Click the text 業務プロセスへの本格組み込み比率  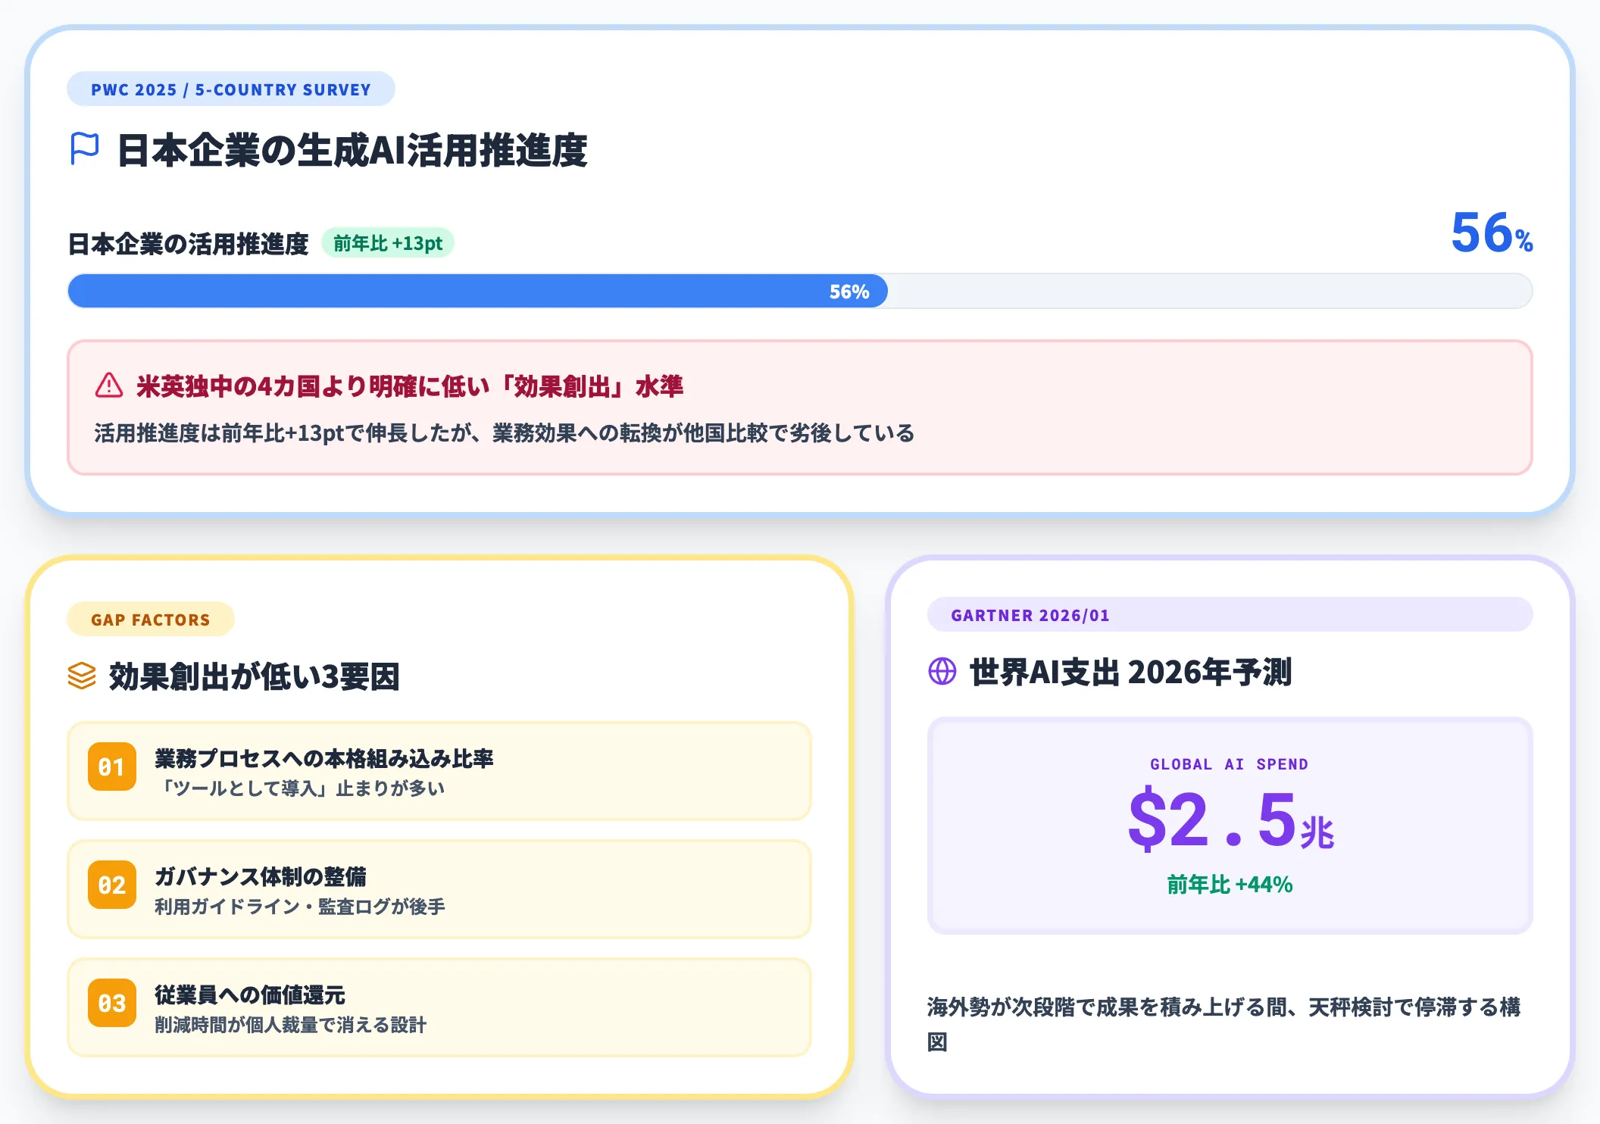tap(324, 758)
